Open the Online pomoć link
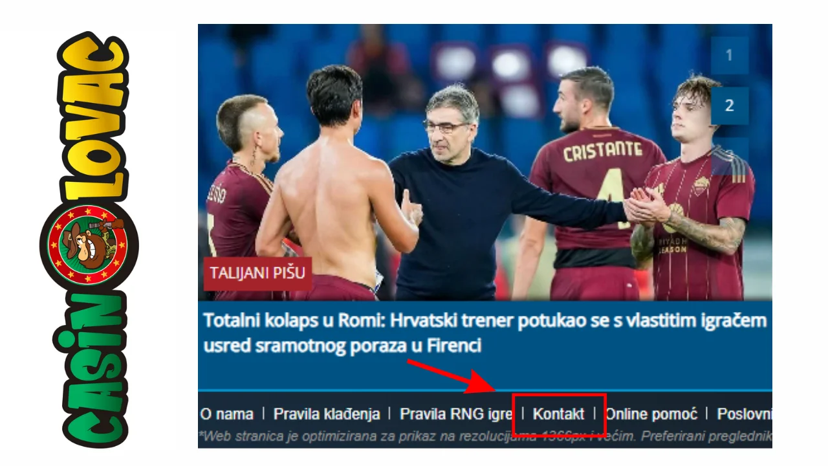This screenshot has height=466, width=828. (x=651, y=414)
